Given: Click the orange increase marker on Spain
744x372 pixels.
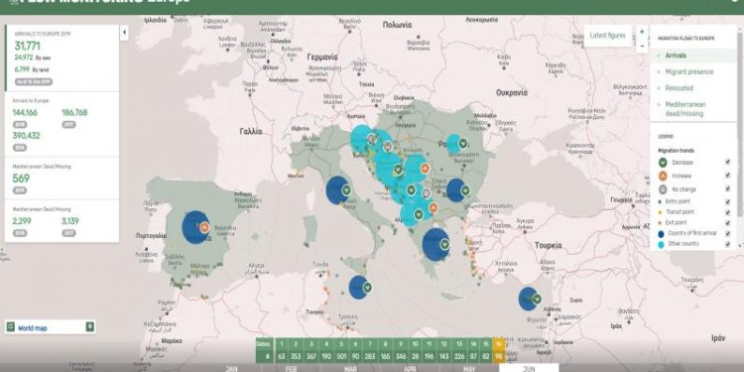Looking at the screenshot, I should pyautogui.click(x=204, y=227).
